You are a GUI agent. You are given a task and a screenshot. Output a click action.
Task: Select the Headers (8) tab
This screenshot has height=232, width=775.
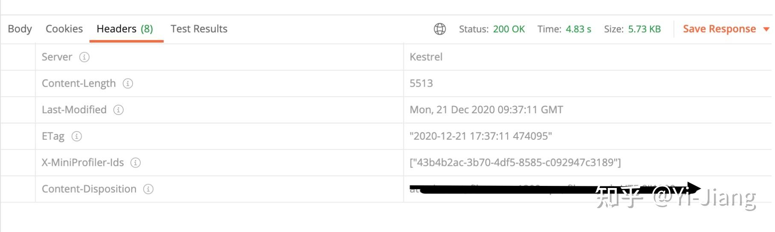pyautogui.click(x=125, y=29)
